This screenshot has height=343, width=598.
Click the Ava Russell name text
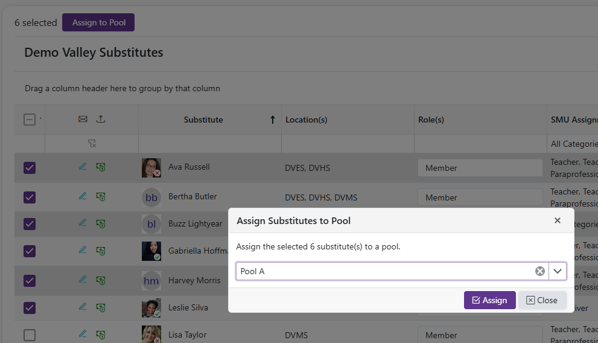189,167
